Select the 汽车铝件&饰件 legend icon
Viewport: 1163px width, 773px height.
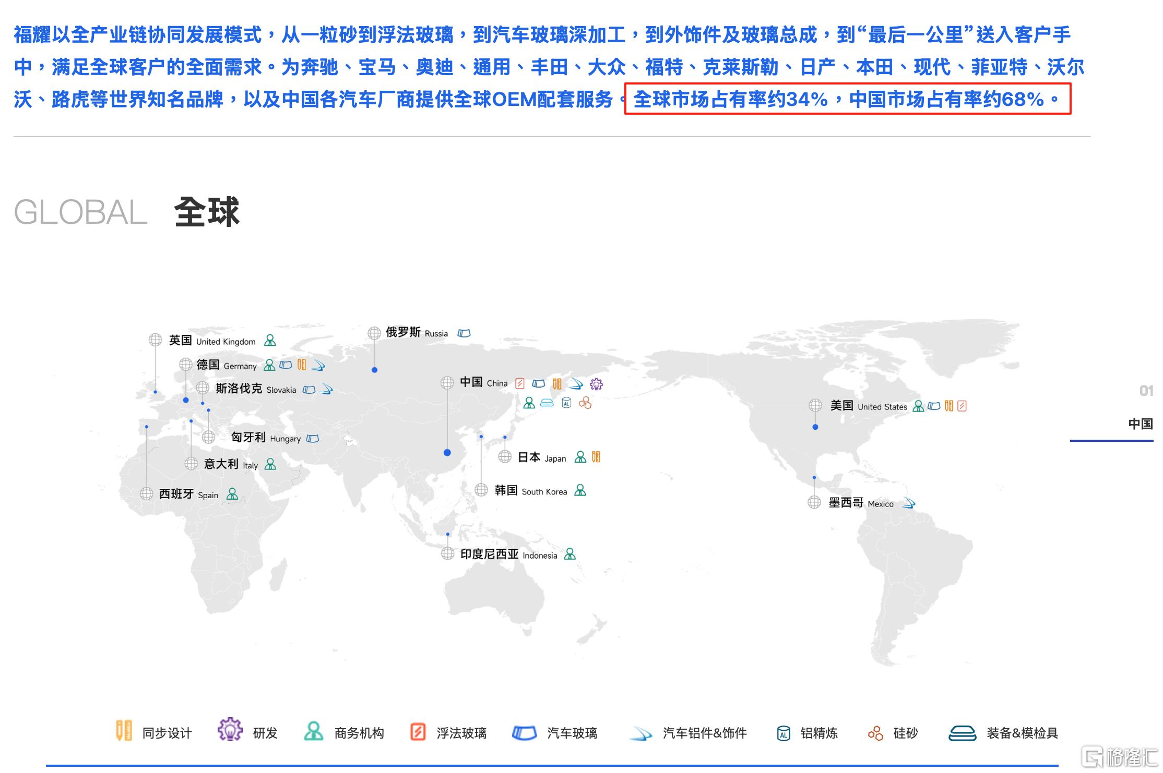[x=640, y=734]
